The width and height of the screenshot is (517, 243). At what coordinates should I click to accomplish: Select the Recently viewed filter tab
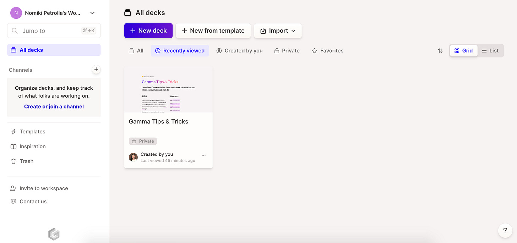pyautogui.click(x=180, y=51)
